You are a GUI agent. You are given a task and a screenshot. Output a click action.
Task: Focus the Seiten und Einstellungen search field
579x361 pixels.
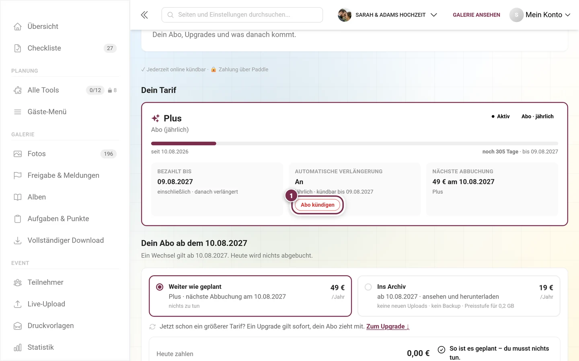pos(242,15)
